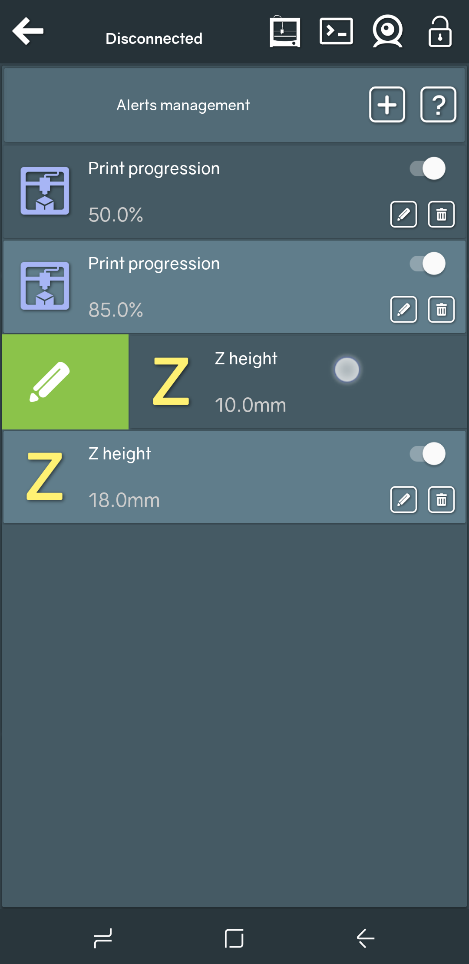Add a new alert with plus button

point(387,105)
